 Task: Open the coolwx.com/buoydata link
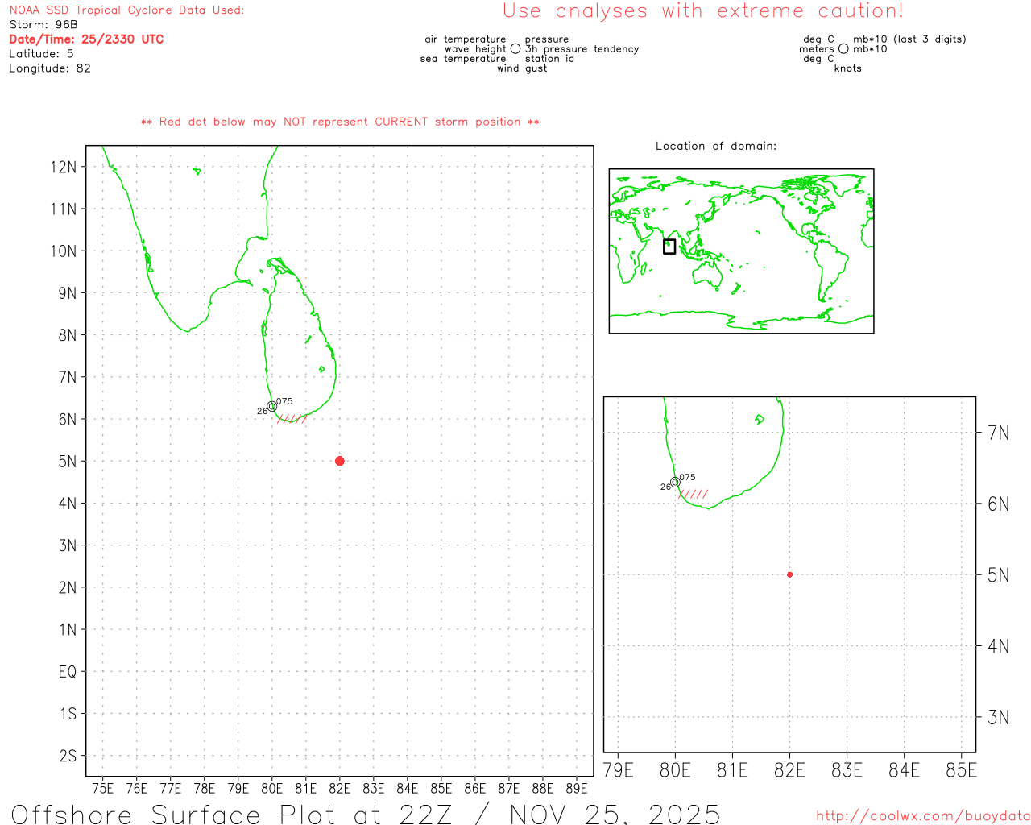point(923,816)
